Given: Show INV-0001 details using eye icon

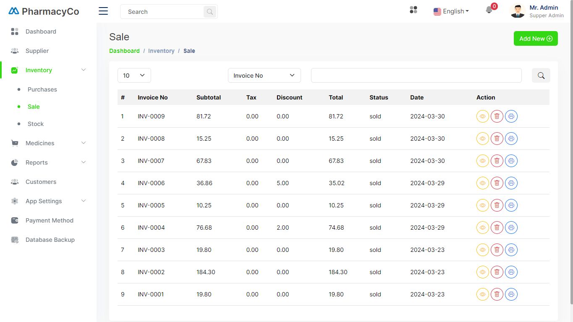Looking at the screenshot, I should pos(482,294).
